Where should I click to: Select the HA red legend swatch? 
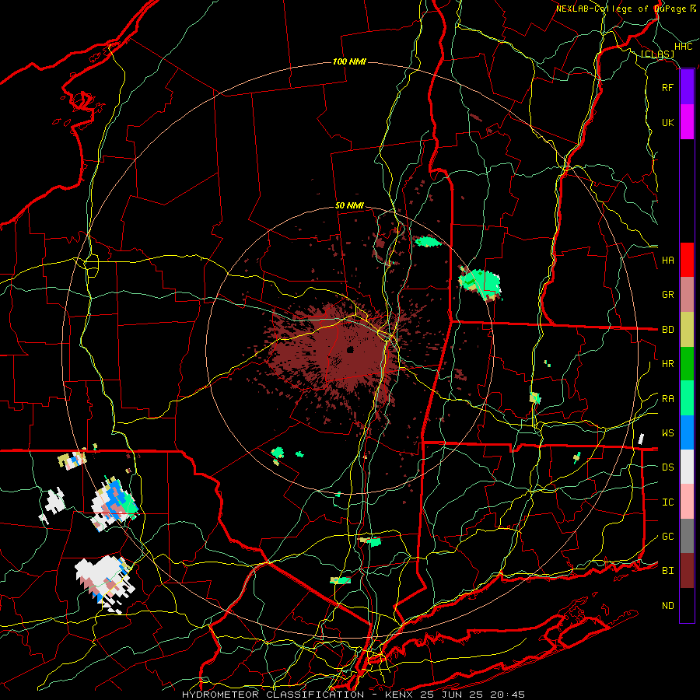coord(687,260)
